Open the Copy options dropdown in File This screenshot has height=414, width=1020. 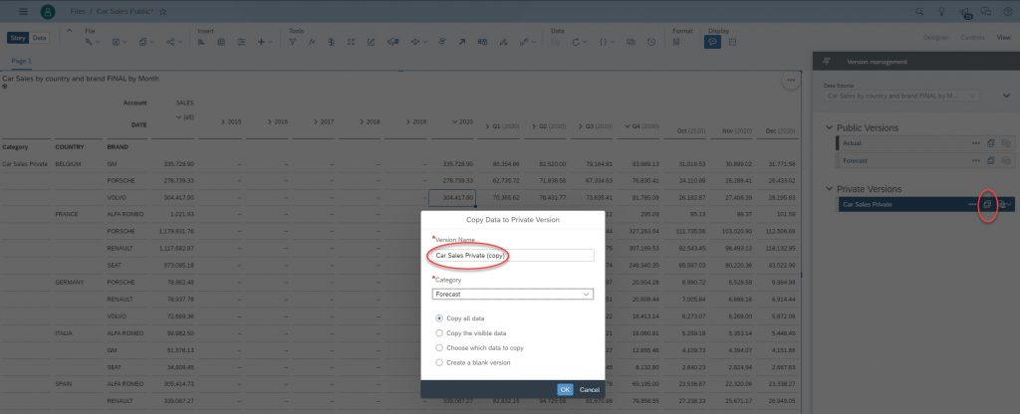pos(145,42)
